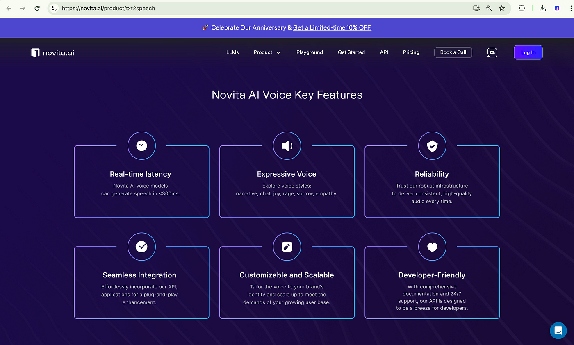Go to the Pricing nav item
The image size is (574, 345).
(411, 52)
